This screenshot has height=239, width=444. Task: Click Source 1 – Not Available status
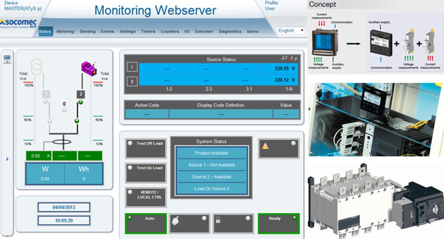click(212, 165)
